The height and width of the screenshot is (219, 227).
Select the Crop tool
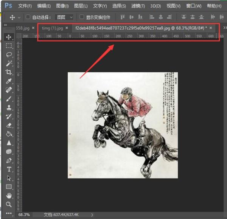pyautogui.click(x=9, y=72)
